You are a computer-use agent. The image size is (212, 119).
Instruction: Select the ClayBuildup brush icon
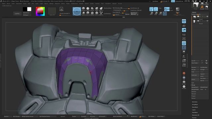88,9
